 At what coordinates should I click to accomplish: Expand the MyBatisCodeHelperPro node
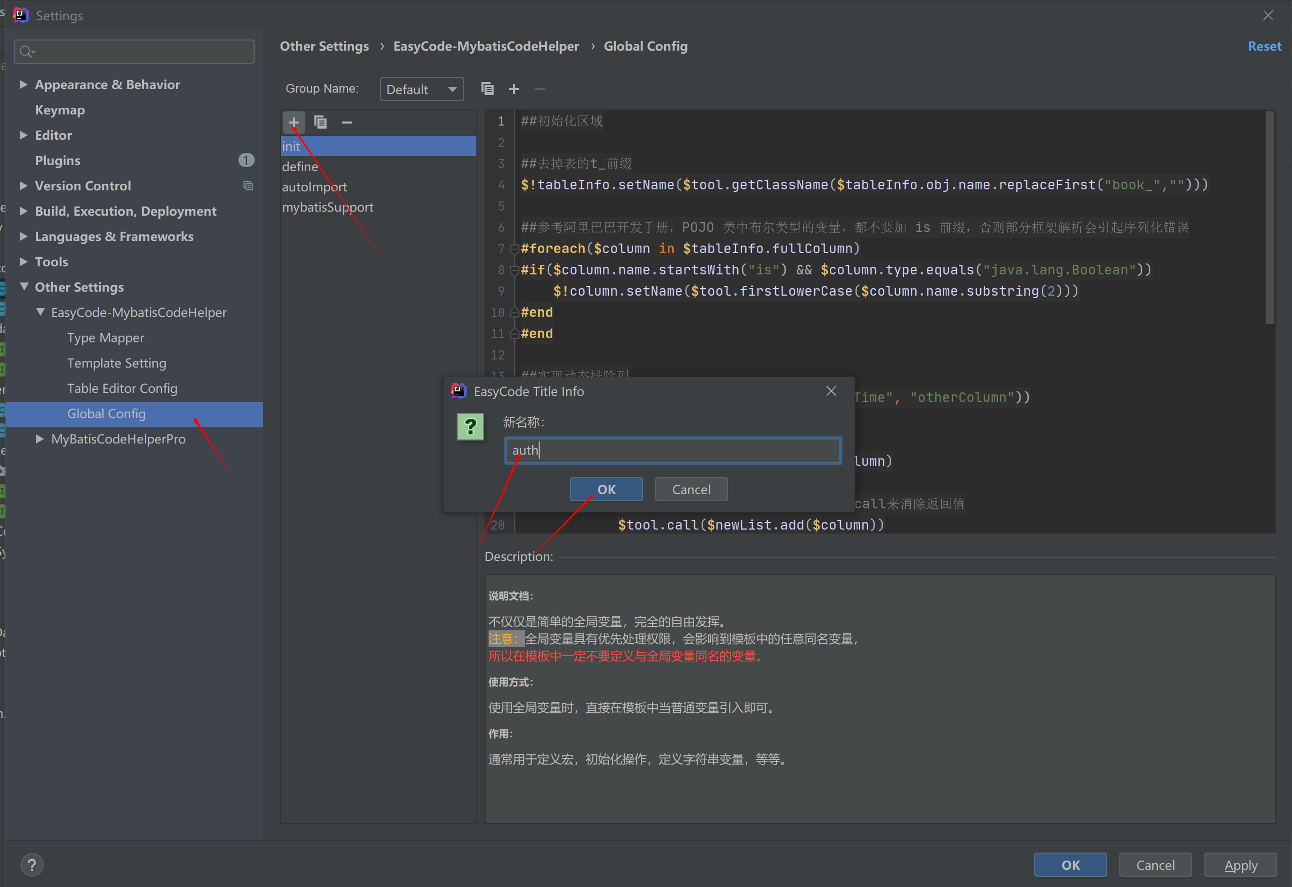coord(39,439)
